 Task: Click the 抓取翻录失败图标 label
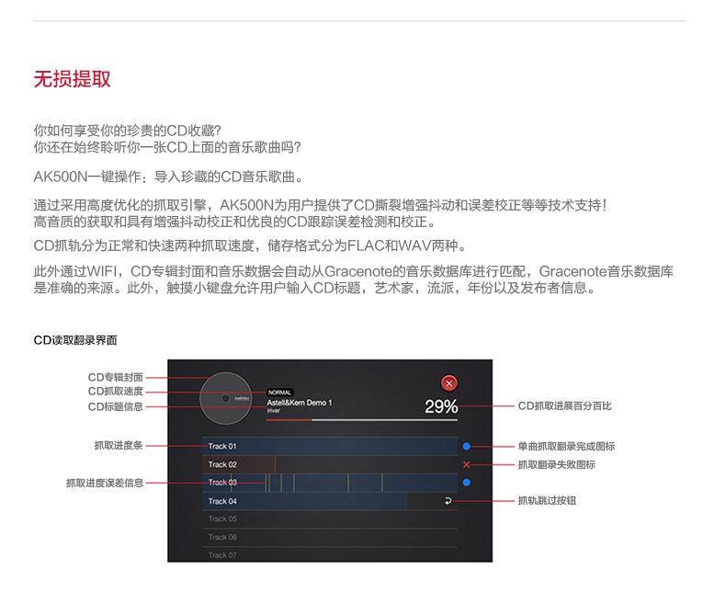(x=557, y=464)
